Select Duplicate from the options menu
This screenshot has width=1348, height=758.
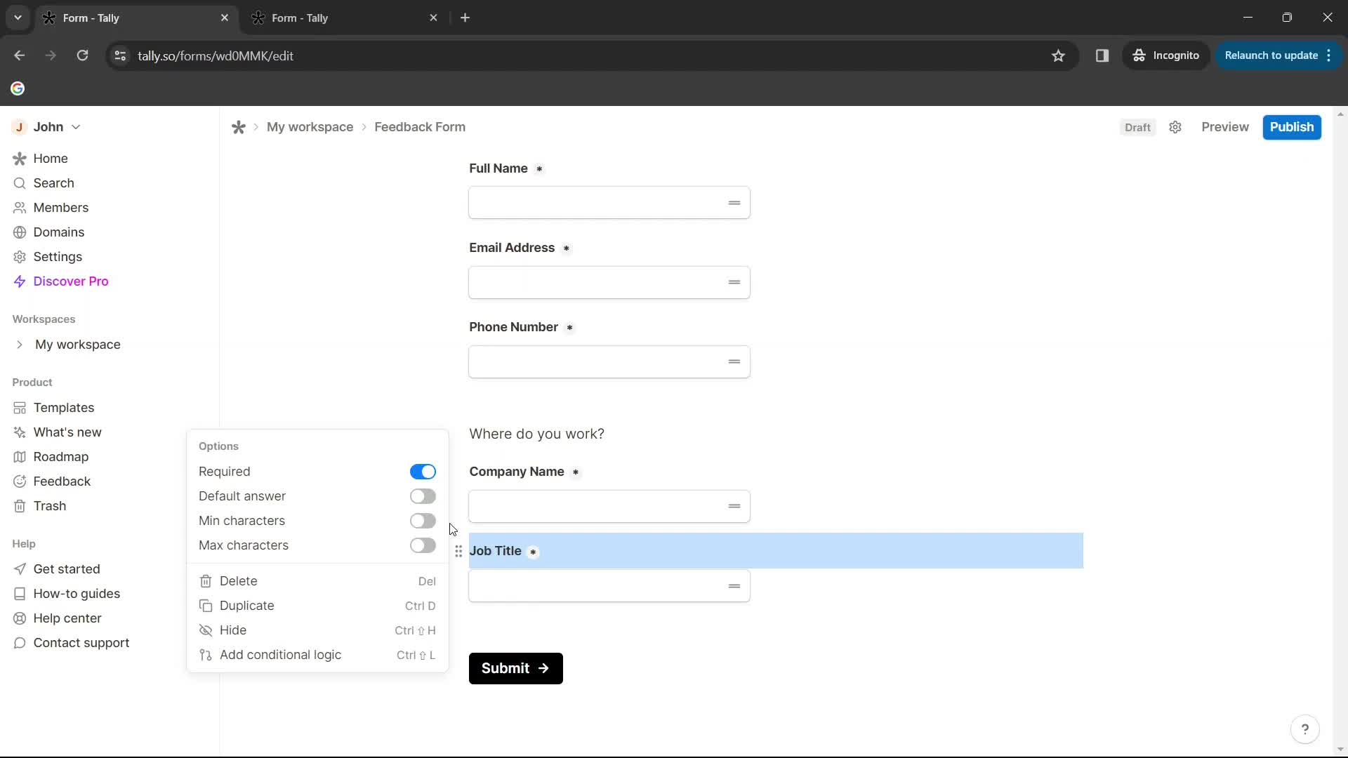coord(317,606)
